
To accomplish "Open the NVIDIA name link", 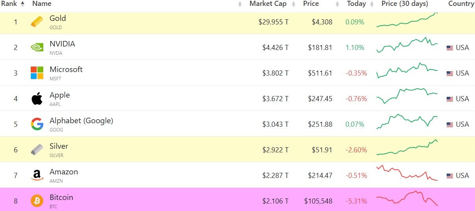I will [x=62, y=44].
